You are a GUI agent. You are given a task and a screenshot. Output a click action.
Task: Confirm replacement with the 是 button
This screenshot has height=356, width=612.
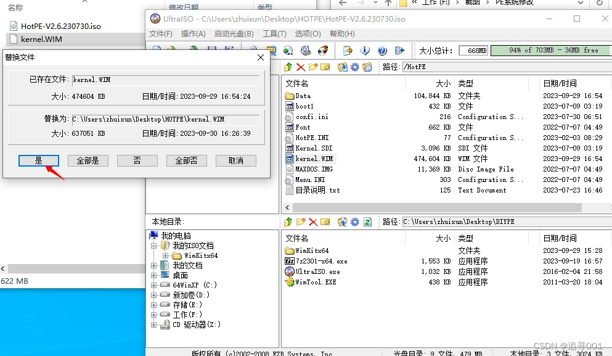[39, 160]
